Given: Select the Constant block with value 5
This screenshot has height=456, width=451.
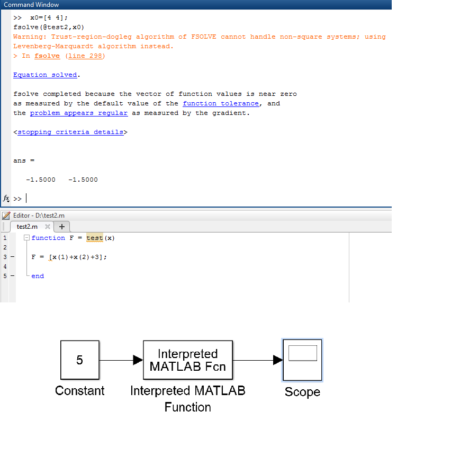Looking at the screenshot, I should tap(79, 360).
